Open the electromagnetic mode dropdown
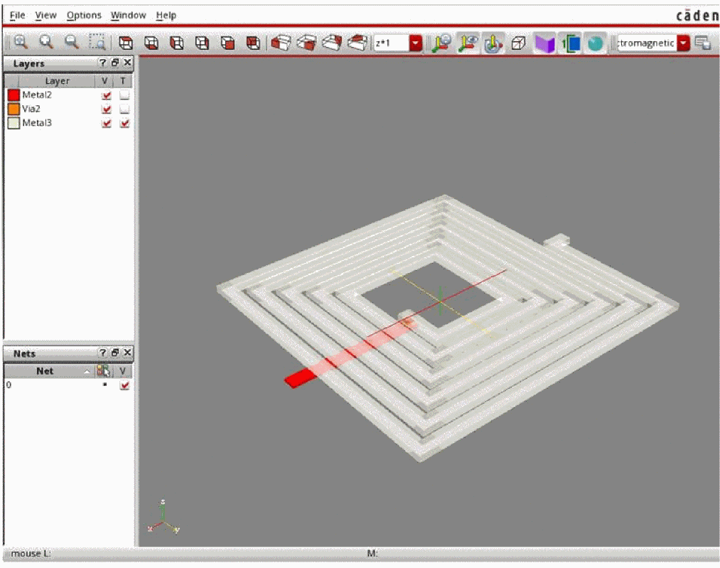720x568 pixels. (683, 43)
